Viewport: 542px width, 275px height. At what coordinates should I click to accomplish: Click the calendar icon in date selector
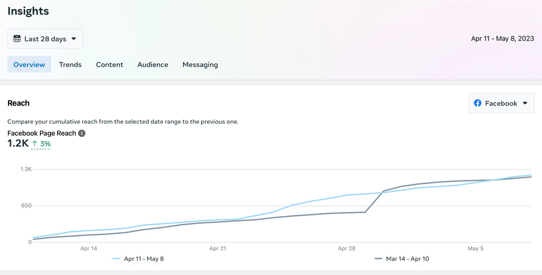pos(17,39)
